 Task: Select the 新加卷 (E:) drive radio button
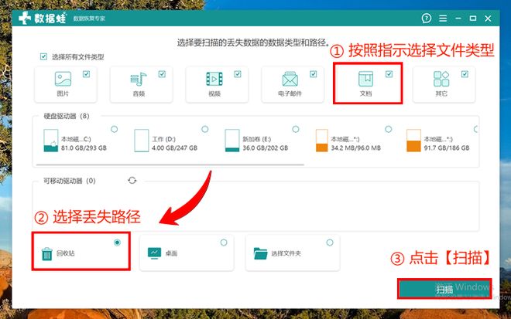pyautogui.click(x=295, y=129)
